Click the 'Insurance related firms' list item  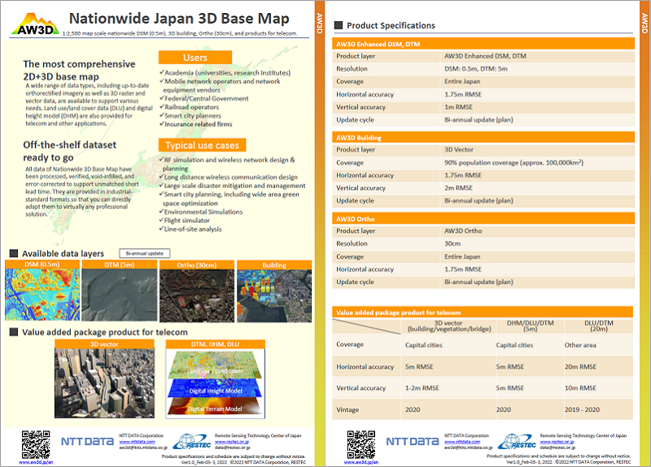(x=198, y=124)
